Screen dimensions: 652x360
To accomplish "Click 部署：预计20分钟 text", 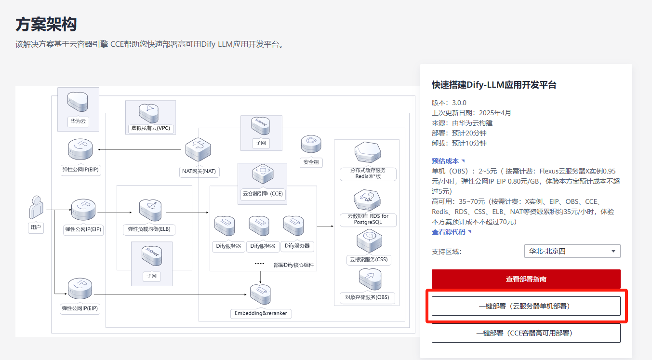I will pos(459,133).
